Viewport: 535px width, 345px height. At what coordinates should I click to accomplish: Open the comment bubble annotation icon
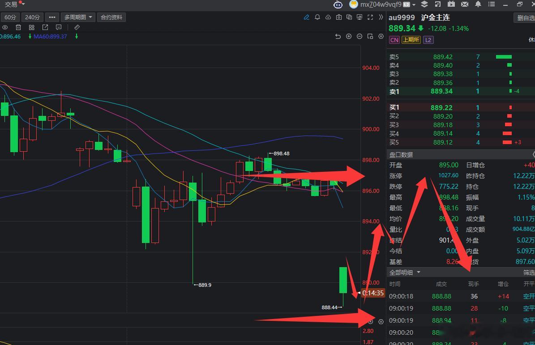(x=59, y=27)
